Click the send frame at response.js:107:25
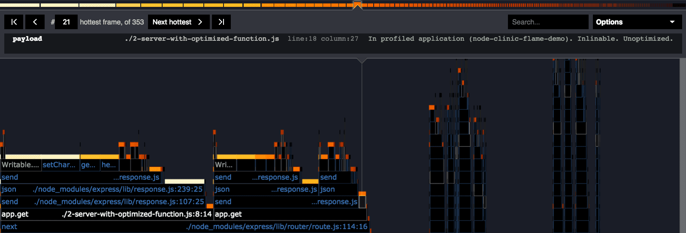686x233 pixels. 103,202
